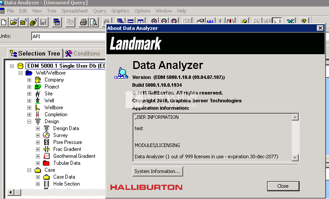Screen dimensions: 329x199
Task: Expand the Project tree node
Action: click(29, 87)
